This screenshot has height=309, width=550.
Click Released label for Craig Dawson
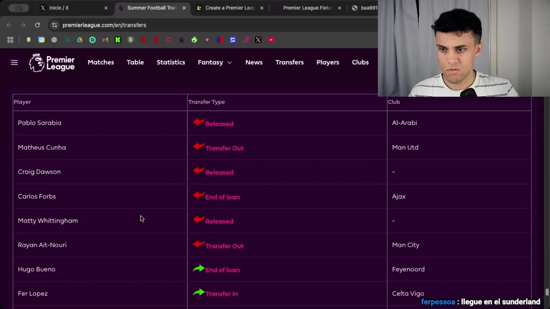[219, 173]
